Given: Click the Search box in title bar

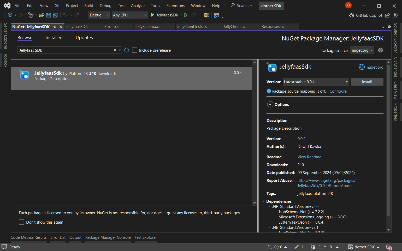Looking at the screenshot, I should click(x=241, y=5).
